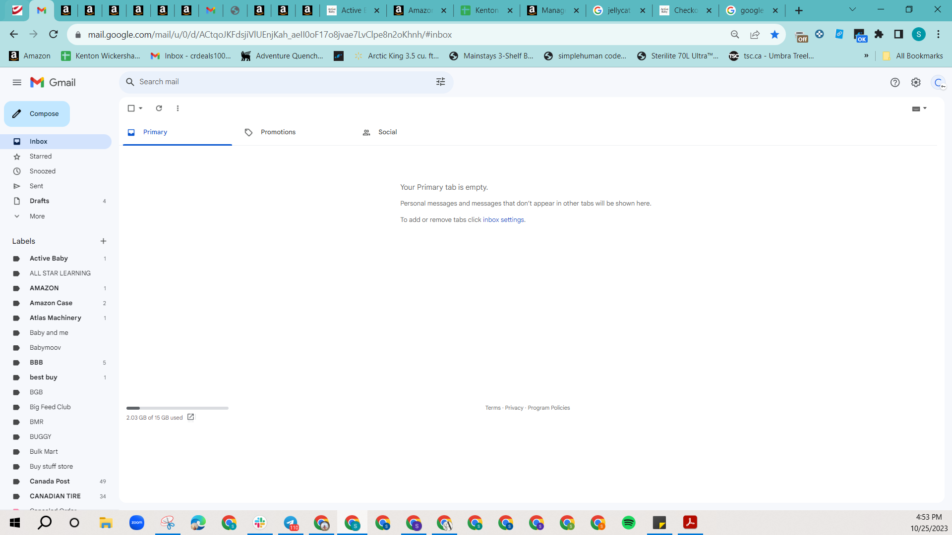Viewport: 952px width, 535px height.
Task: Close the Kenton browser tab
Action: click(510, 10)
